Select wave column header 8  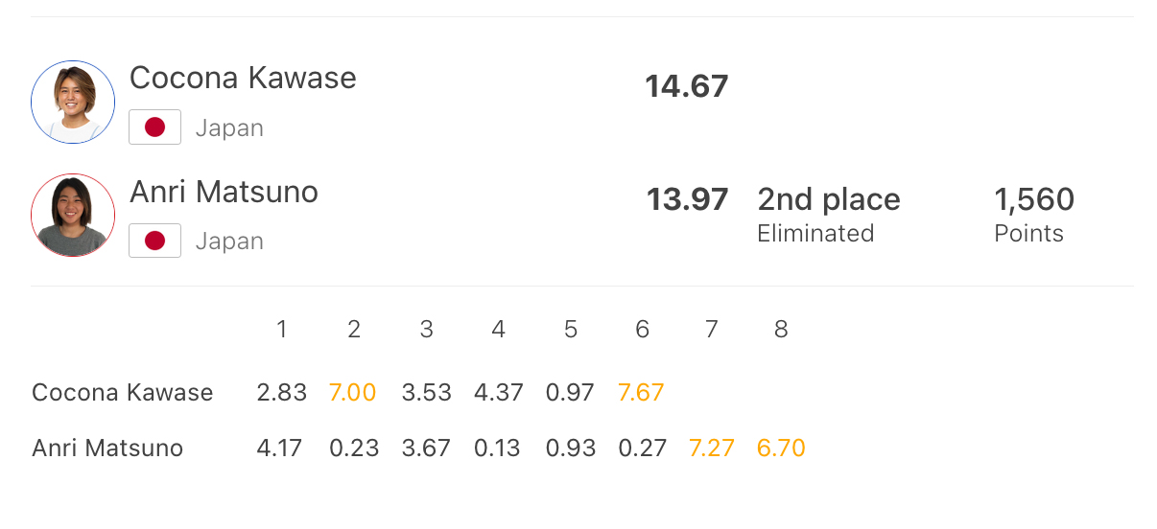tap(781, 330)
